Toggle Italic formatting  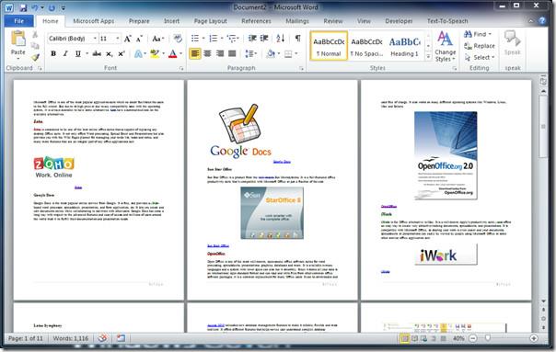pos(65,54)
